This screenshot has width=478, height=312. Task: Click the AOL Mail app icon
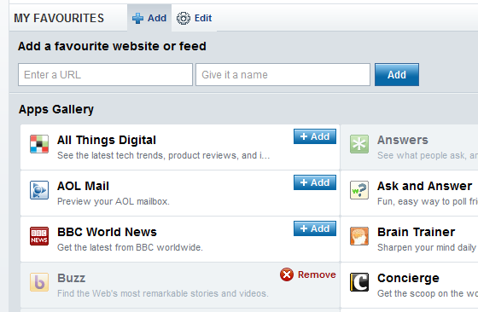pos(39,190)
